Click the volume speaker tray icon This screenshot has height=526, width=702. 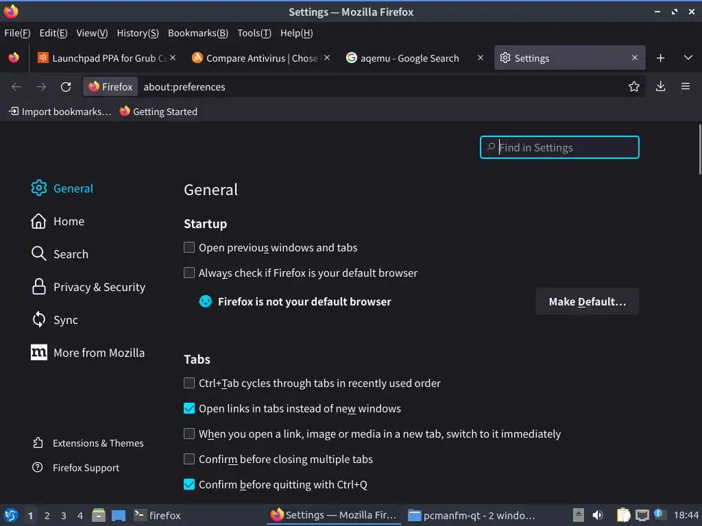[598, 515]
